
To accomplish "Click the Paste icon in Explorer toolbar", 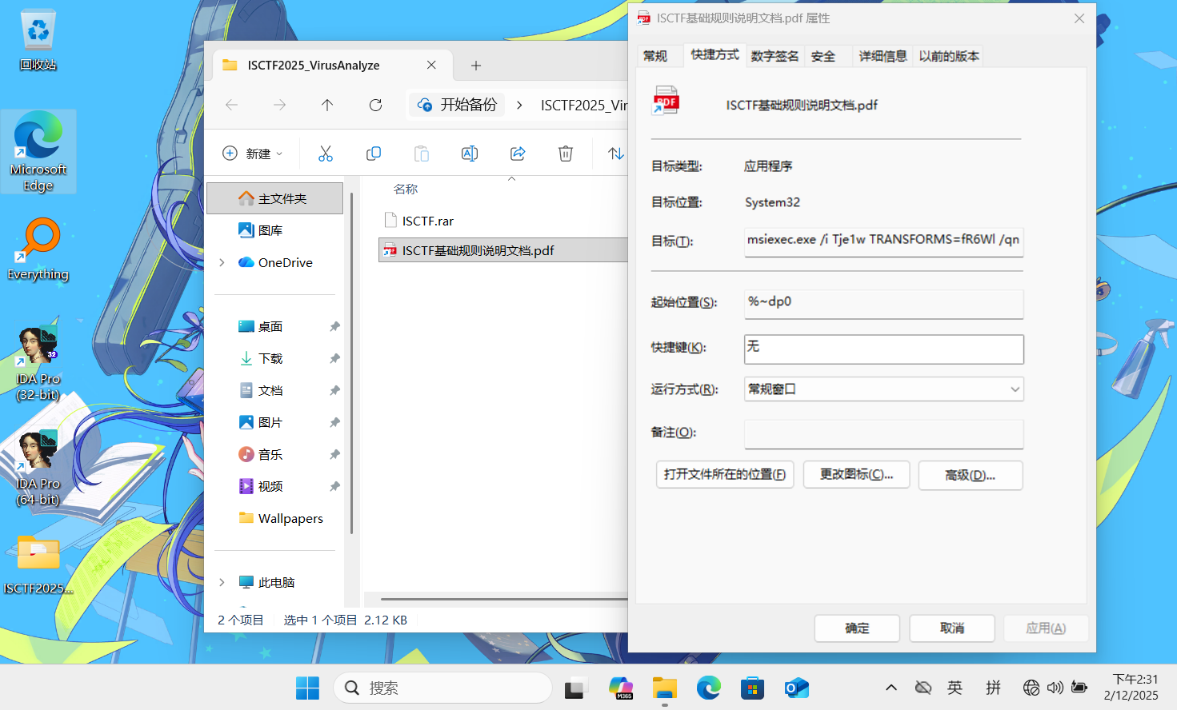I will click(422, 154).
